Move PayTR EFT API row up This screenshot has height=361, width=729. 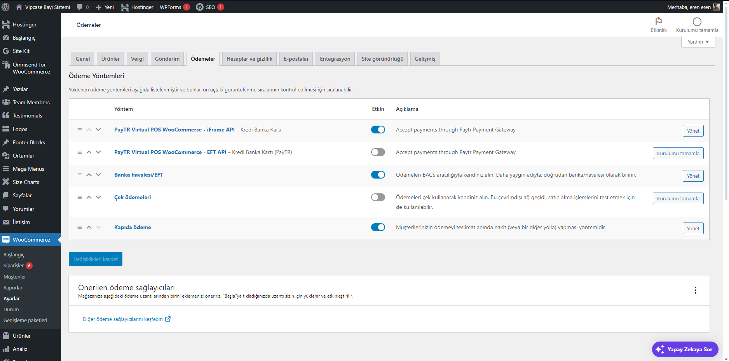point(89,152)
